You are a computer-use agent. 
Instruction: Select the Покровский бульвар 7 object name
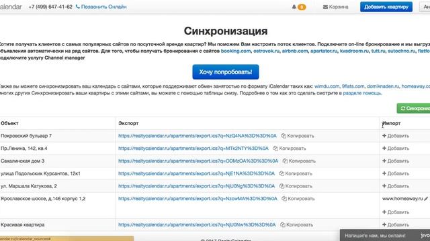coord(26,136)
